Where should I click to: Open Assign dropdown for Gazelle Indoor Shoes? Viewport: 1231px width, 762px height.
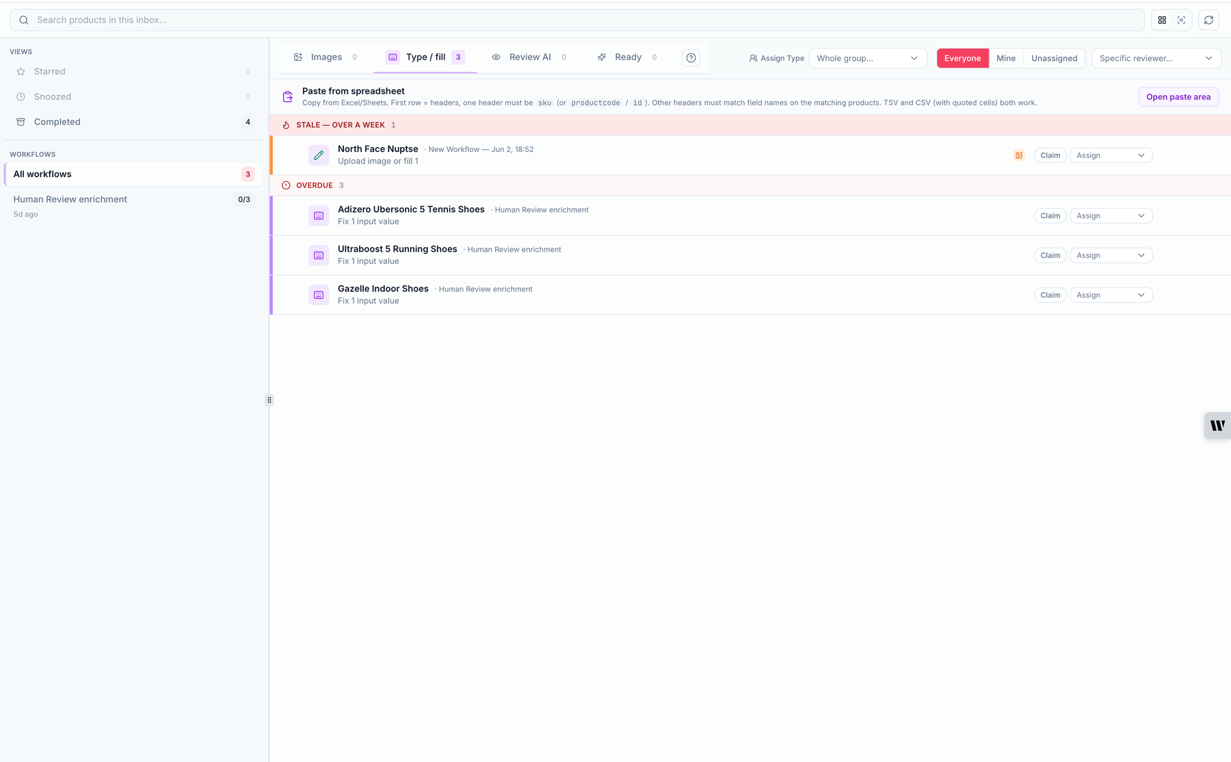coord(1111,295)
